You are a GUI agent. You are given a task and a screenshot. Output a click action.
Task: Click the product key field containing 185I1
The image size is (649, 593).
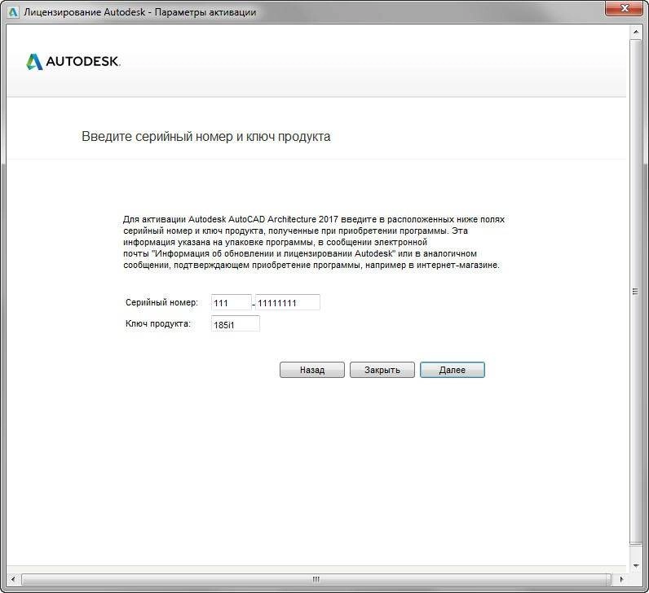click(x=235, y=324)
